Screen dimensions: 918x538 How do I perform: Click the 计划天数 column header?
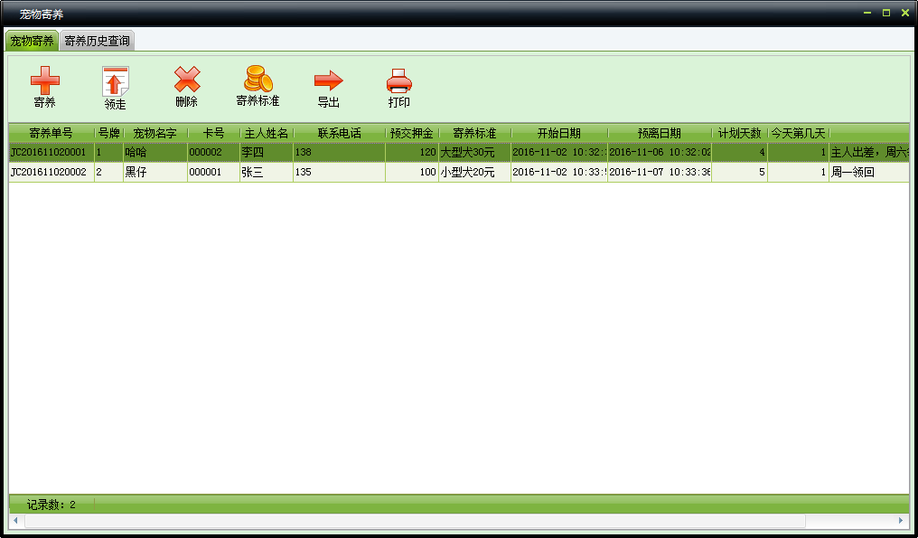739,133
